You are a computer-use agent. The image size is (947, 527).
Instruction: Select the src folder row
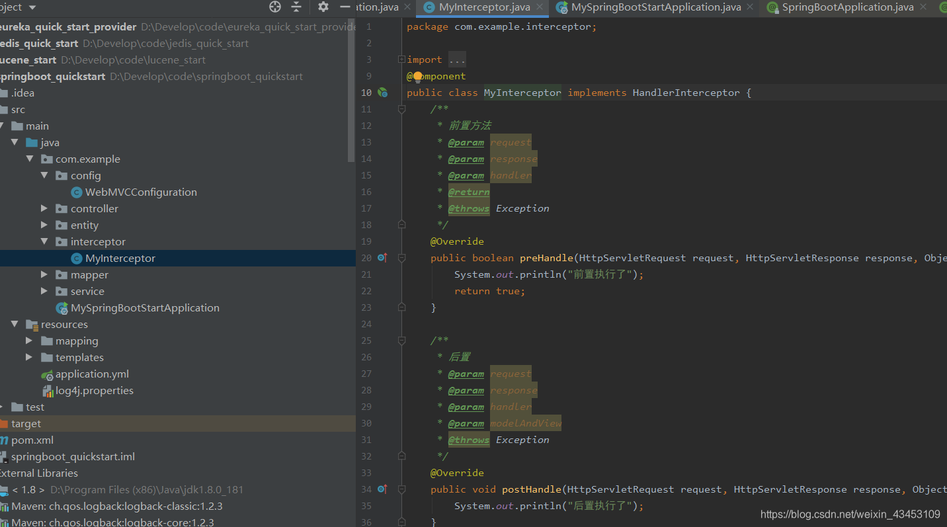[177, 110]
